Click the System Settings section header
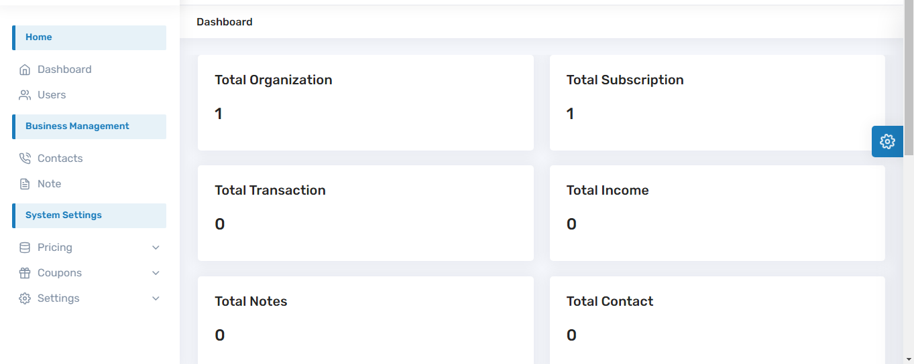 pyautogui.click(x=89, y=215)
